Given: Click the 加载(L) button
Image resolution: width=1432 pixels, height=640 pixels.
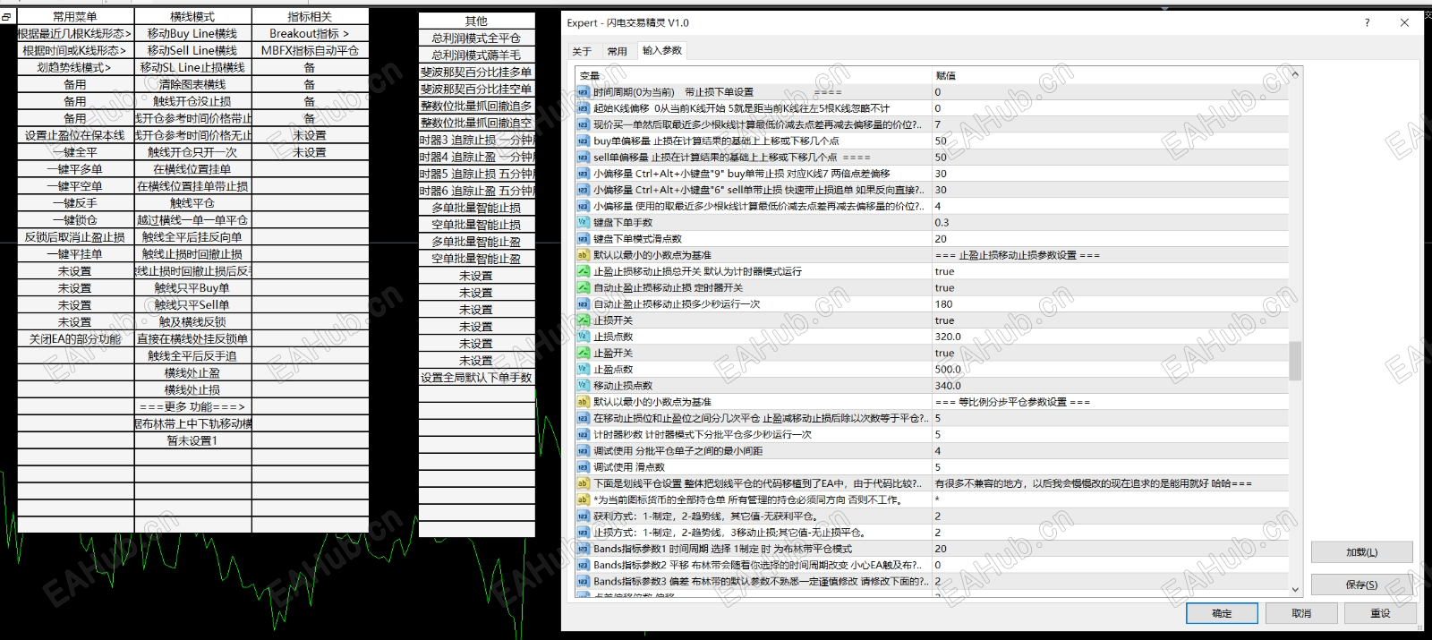Looking at the screenshot, I should coord(1362,552).
